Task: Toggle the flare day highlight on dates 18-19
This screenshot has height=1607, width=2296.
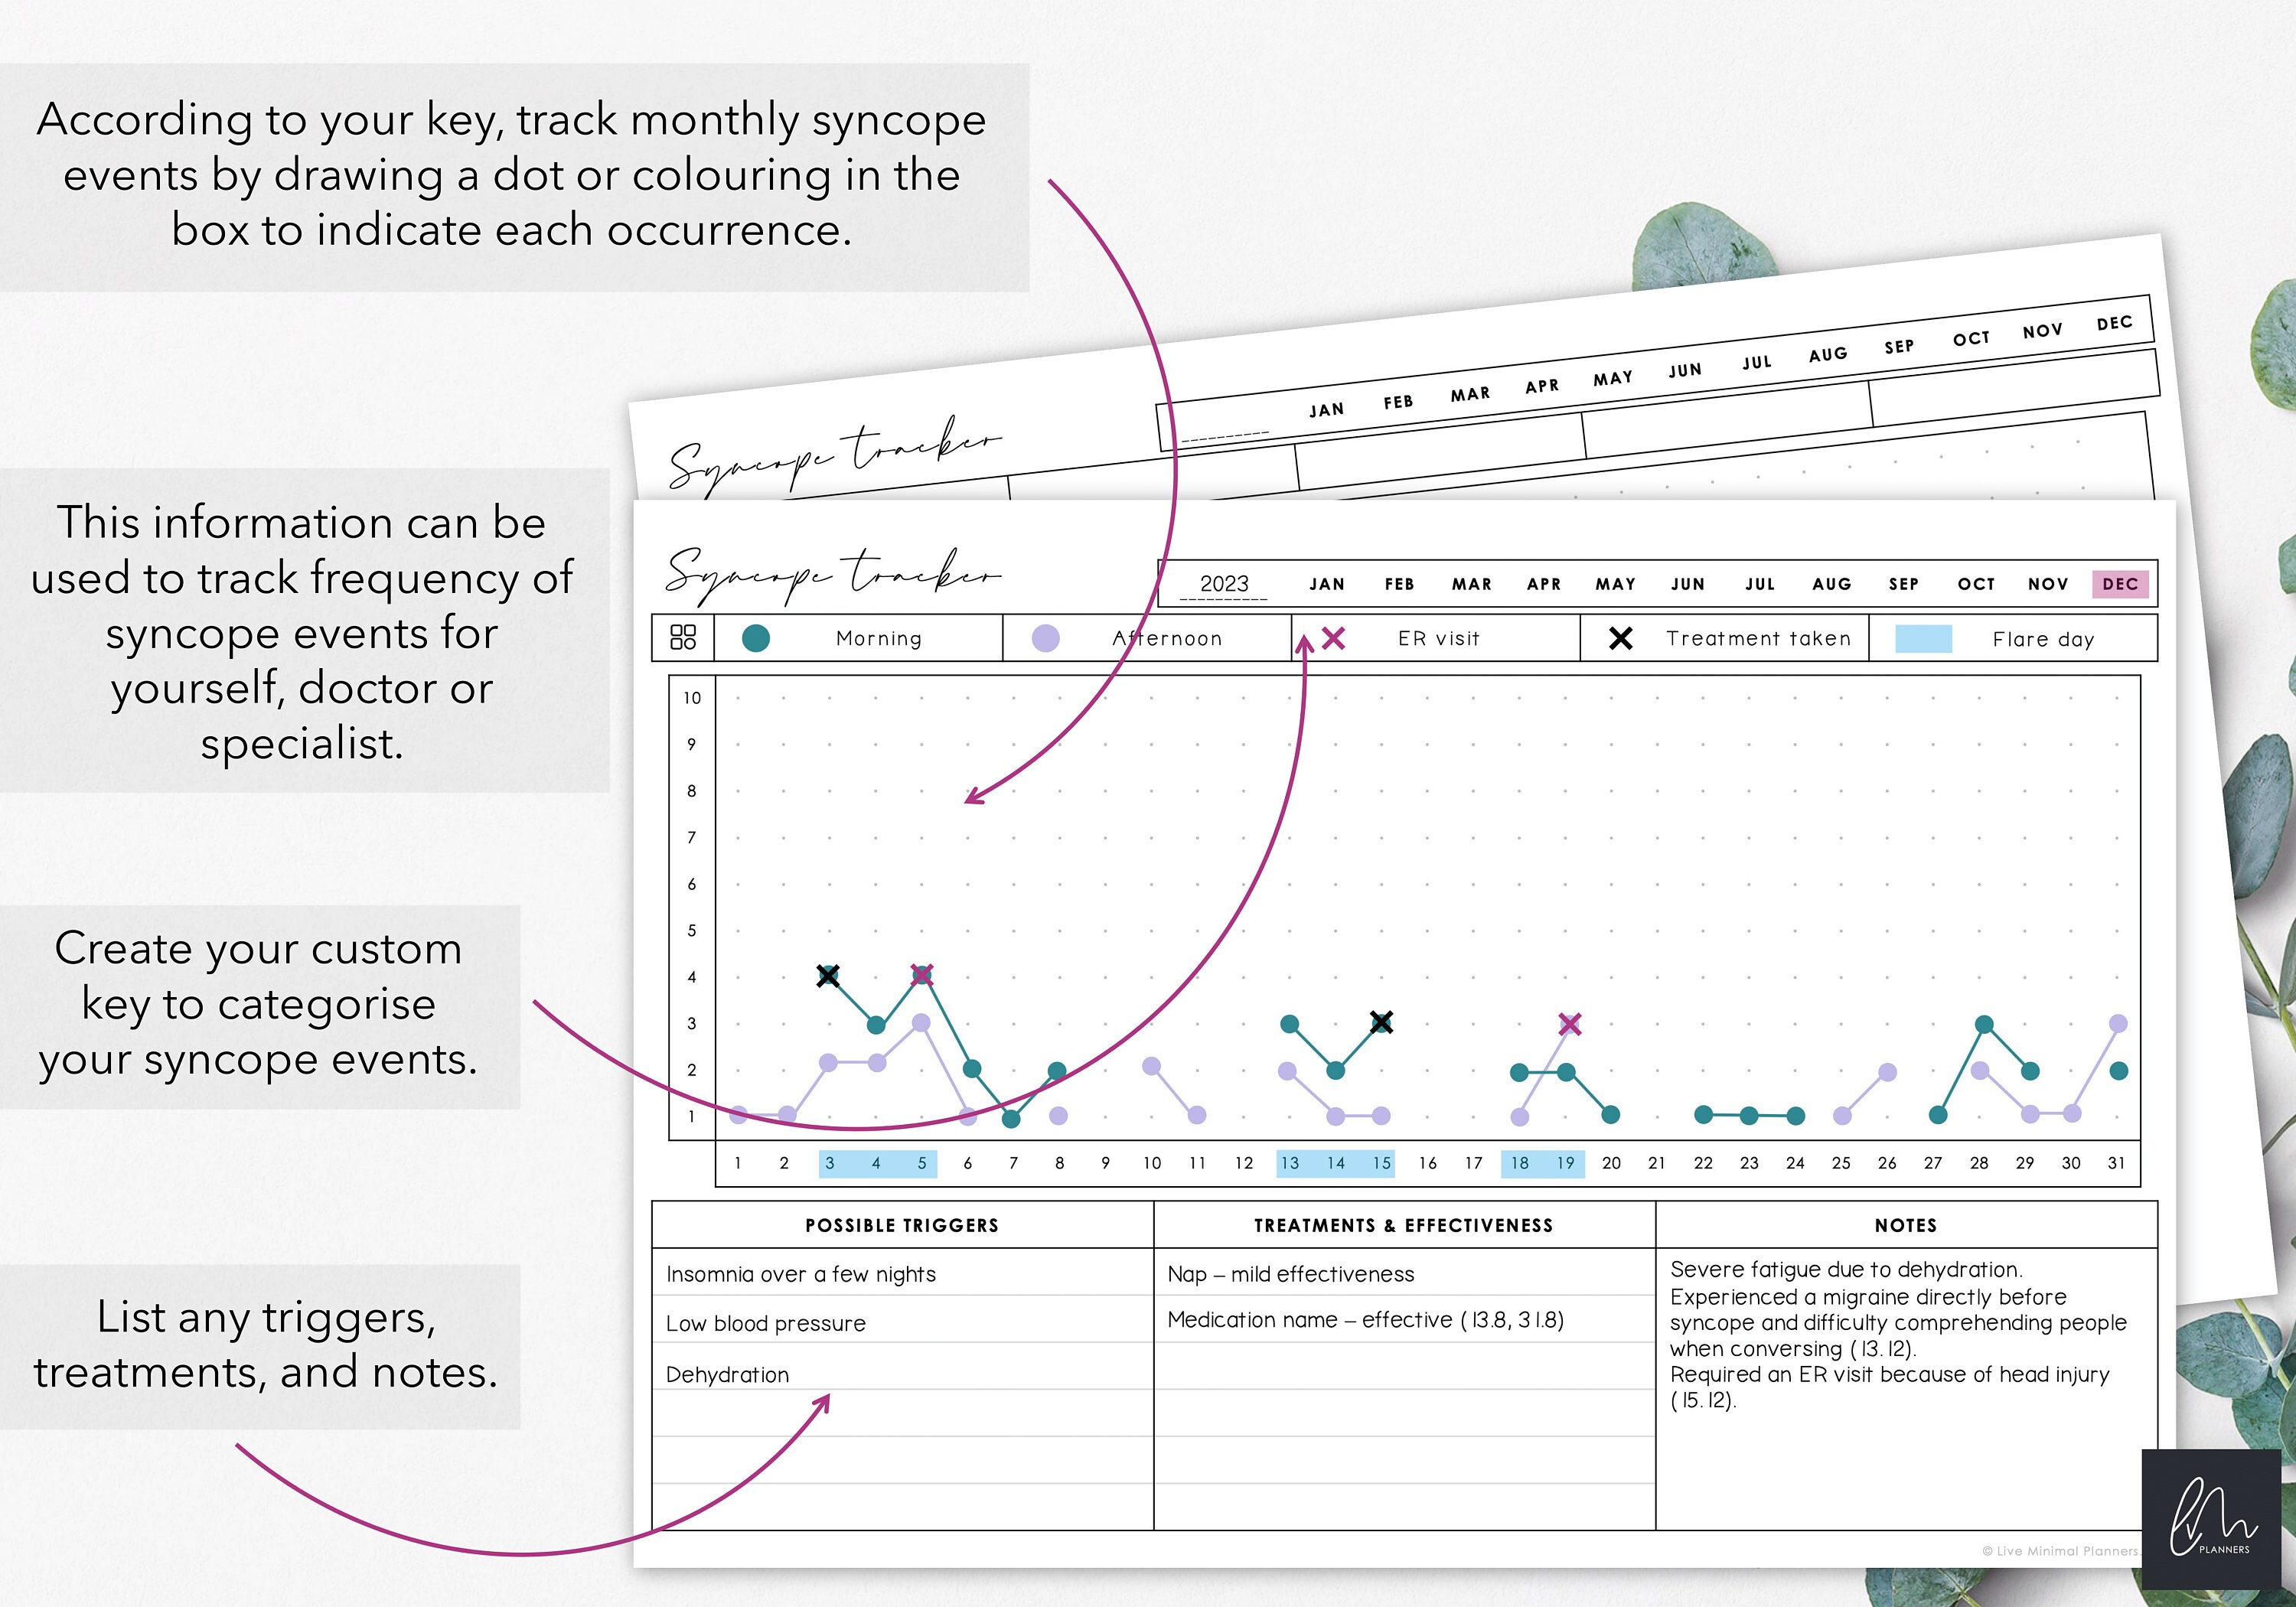Action: (x=1542, y=1163)
